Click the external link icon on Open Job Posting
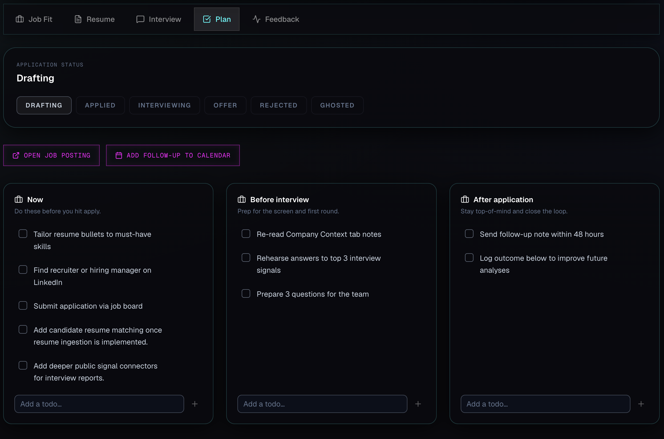Viewport: 664px width, 439px height. click(x=16, y=155)
